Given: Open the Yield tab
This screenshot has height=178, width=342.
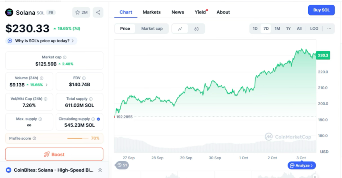Looking at the screenshot, I should pyautogui.click(x=200, y=12).
